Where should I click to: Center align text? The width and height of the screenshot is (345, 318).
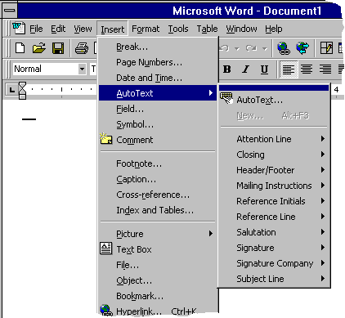pos(307,69)
